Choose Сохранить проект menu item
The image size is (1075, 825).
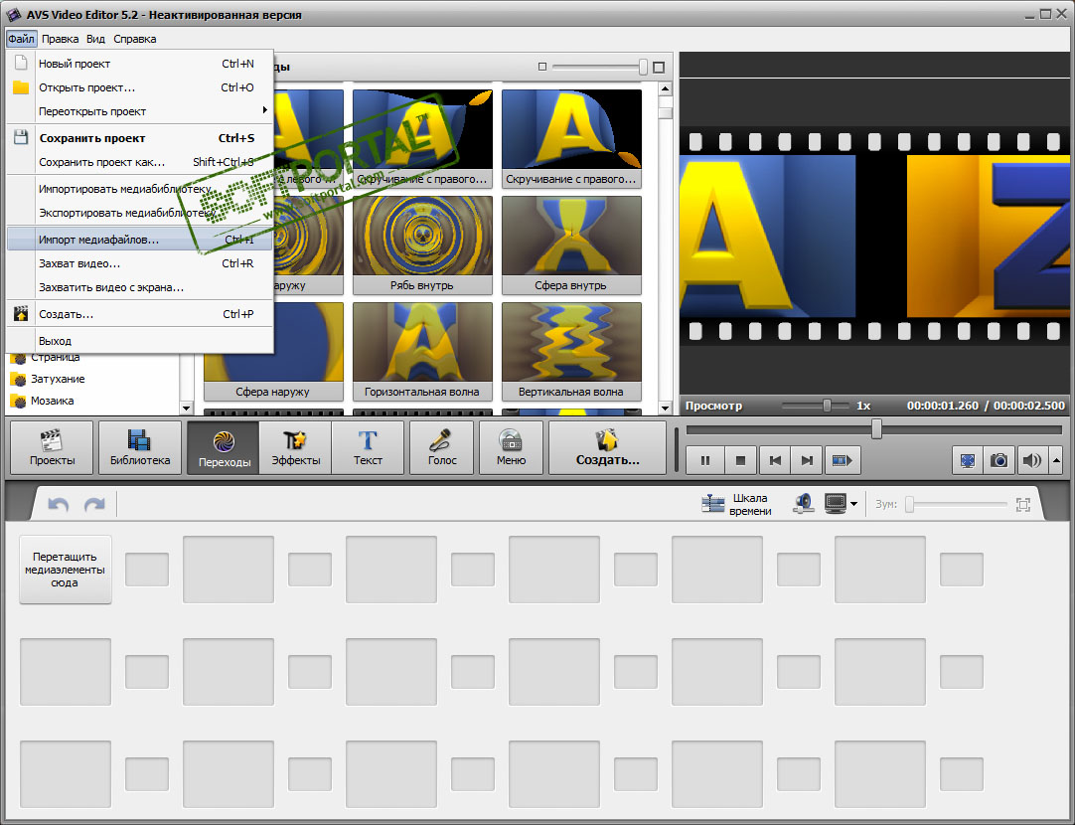tap(140, 138)
